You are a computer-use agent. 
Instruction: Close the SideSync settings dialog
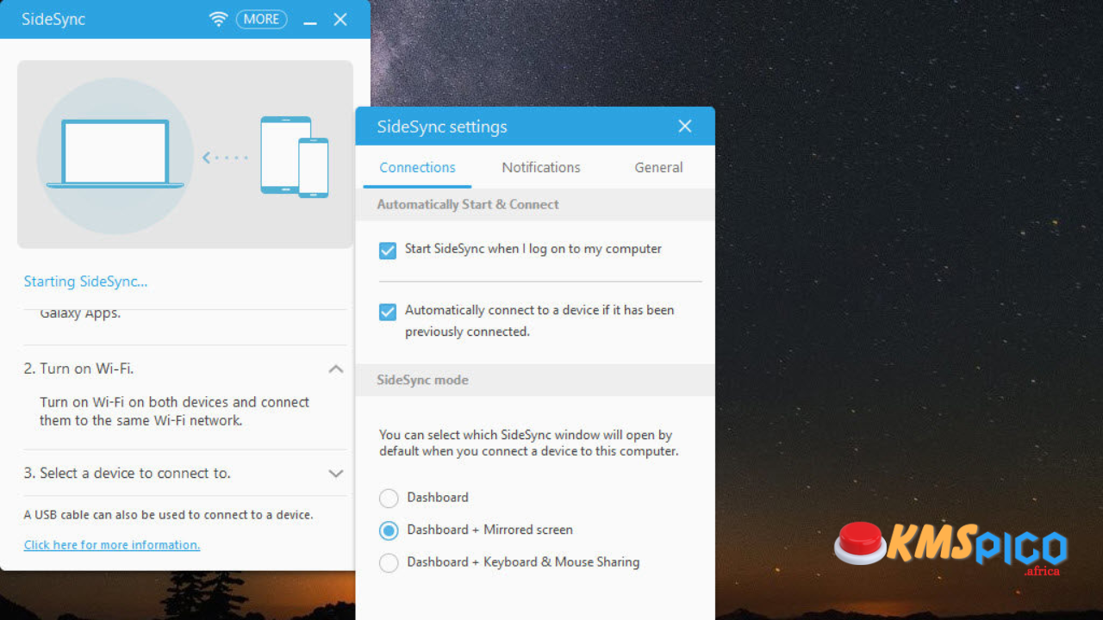[x=685, y=127]
